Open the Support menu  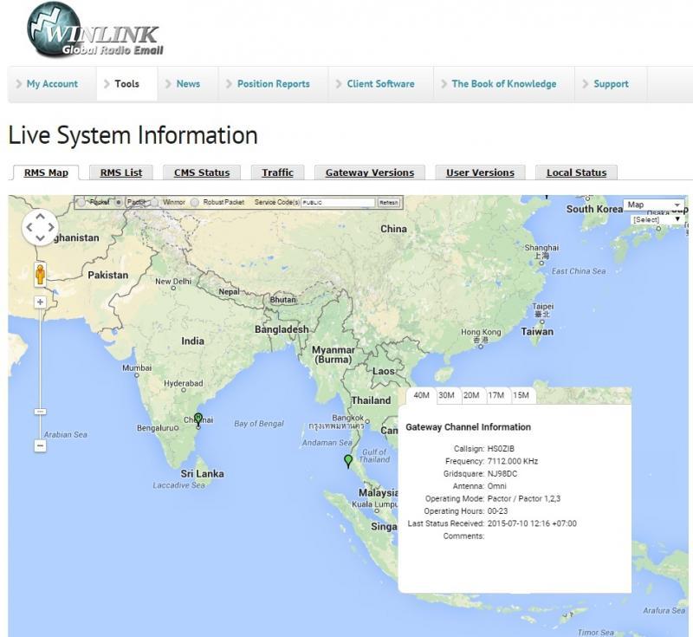(x=611, y=84)
